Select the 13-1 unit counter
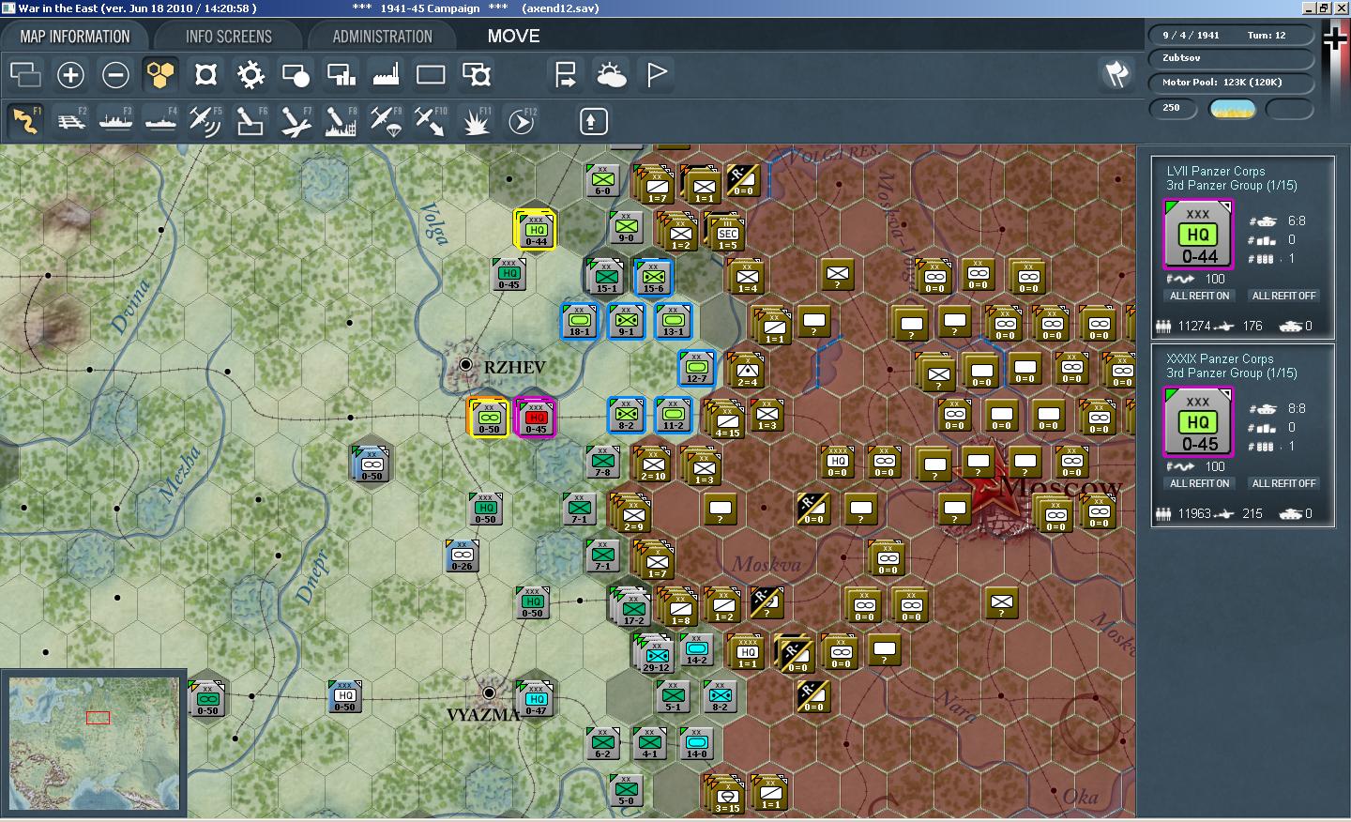Image resolution: width=1351 pixels, height=822 pixels. point(673,321)
